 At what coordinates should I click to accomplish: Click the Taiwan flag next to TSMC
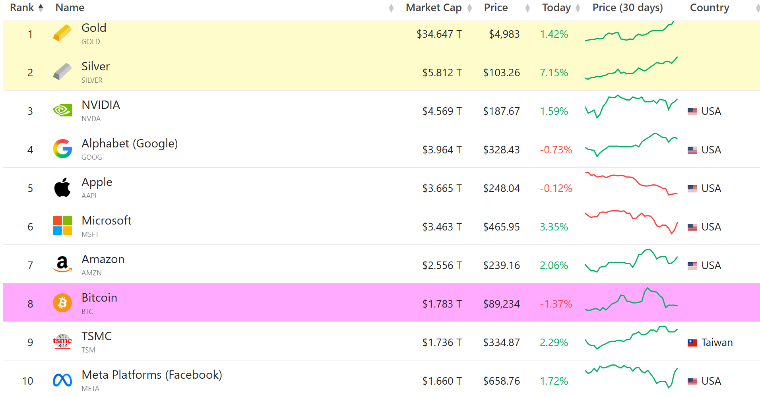click(x=692, y=343)
